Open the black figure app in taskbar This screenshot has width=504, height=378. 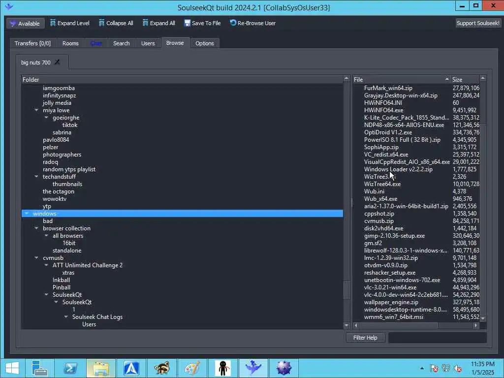[223, 368]
